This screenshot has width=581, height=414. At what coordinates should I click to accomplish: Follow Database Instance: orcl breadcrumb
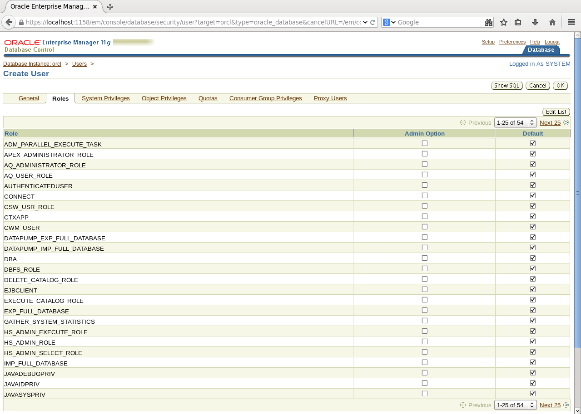tap(32, 64)
